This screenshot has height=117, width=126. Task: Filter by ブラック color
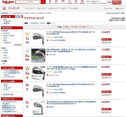pos(6,51)
